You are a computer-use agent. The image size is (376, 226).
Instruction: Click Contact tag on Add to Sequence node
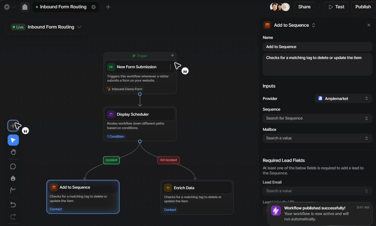(56, 209)
